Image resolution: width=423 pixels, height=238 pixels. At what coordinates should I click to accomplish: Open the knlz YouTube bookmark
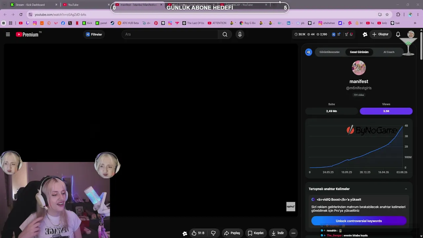click(x=382, y=23)
